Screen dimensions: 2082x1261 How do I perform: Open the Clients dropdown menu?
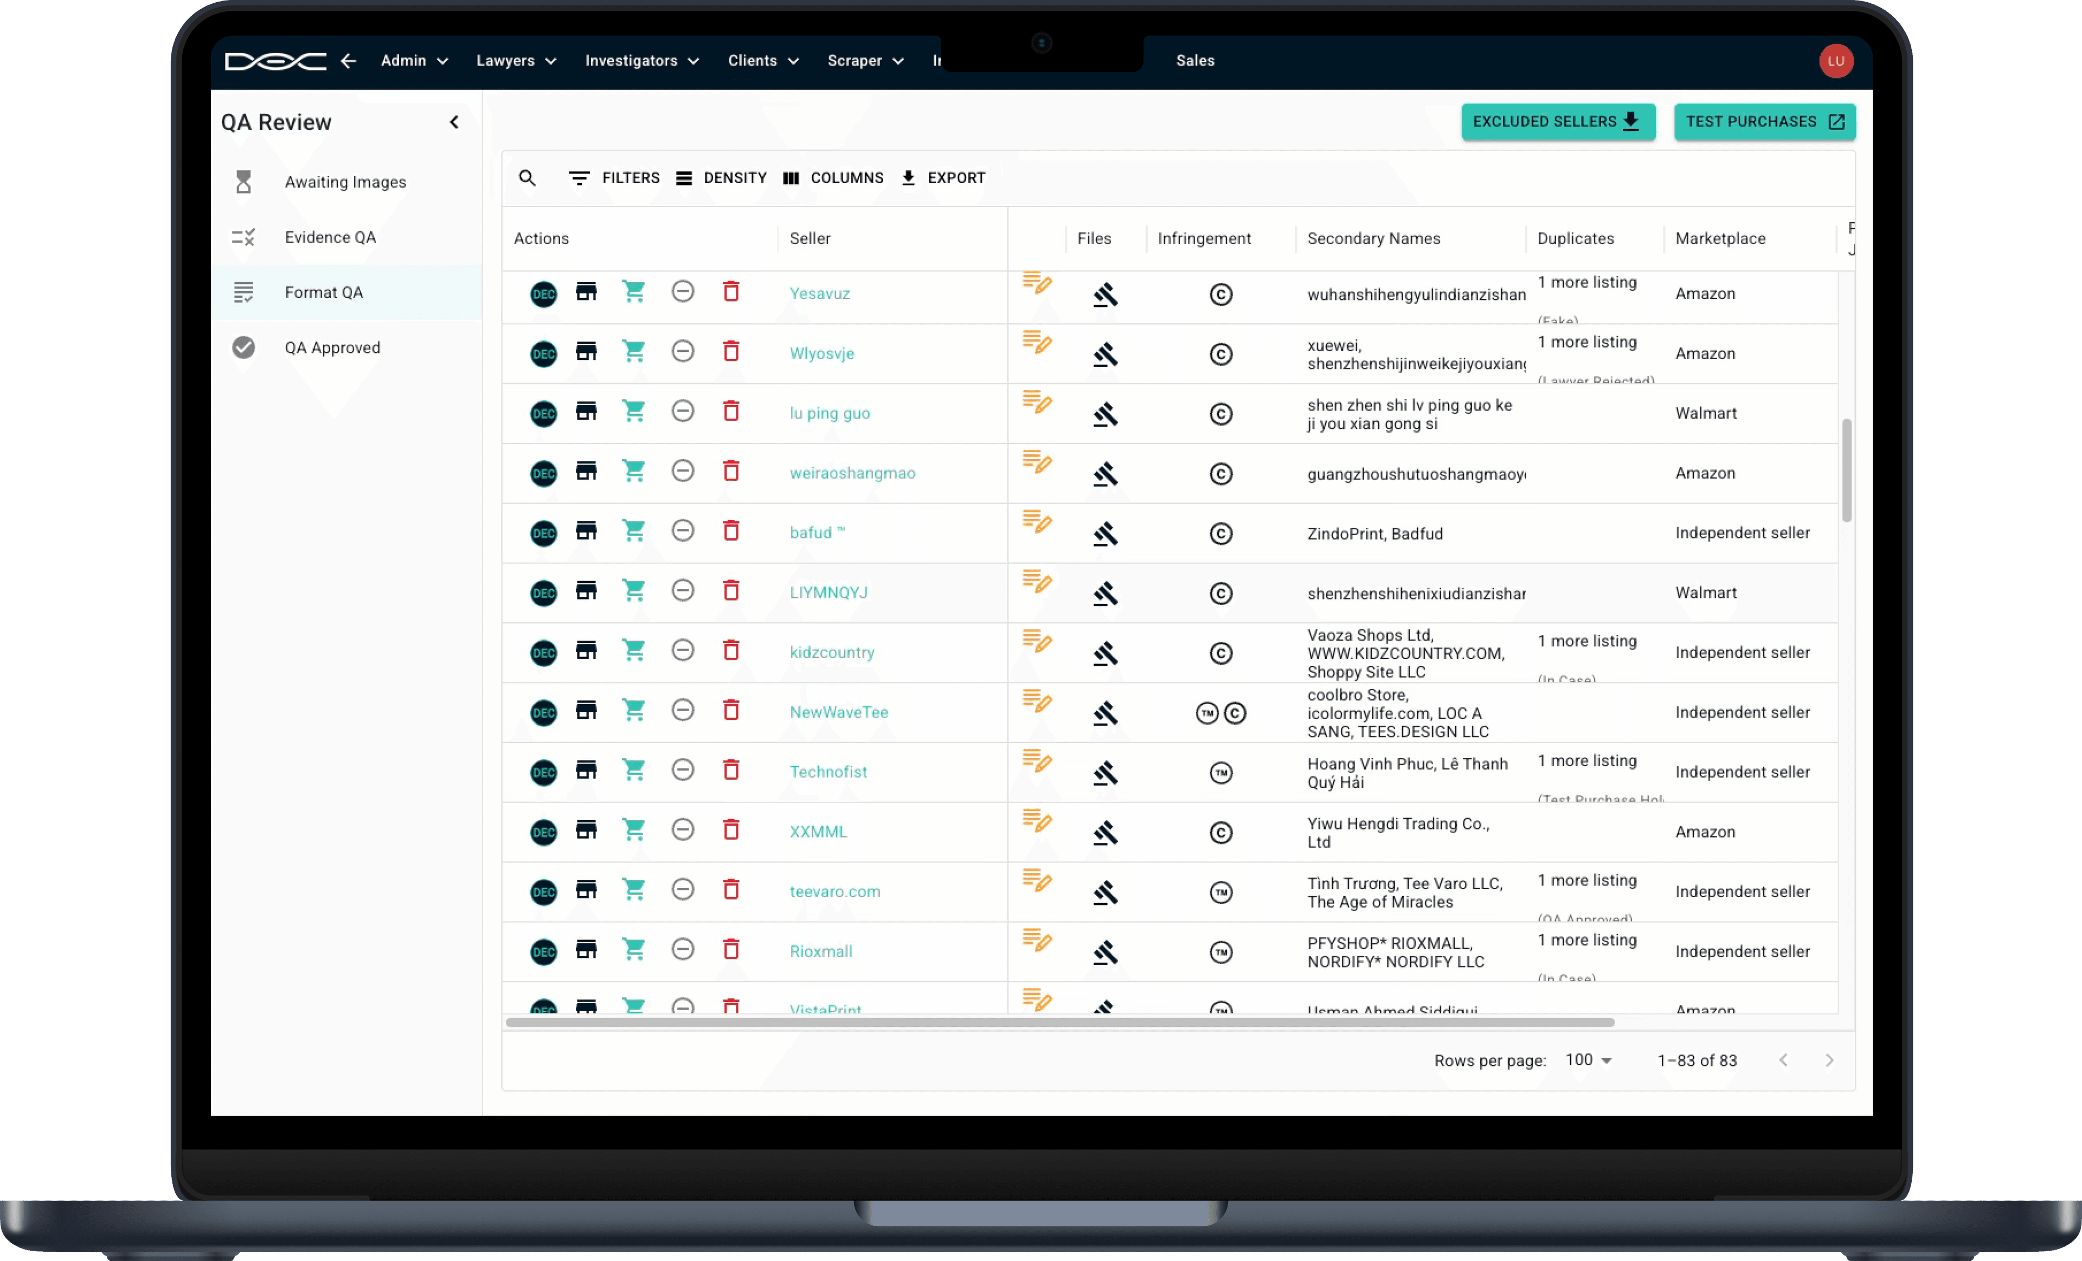pyautogui.click(x=764, y=61)
